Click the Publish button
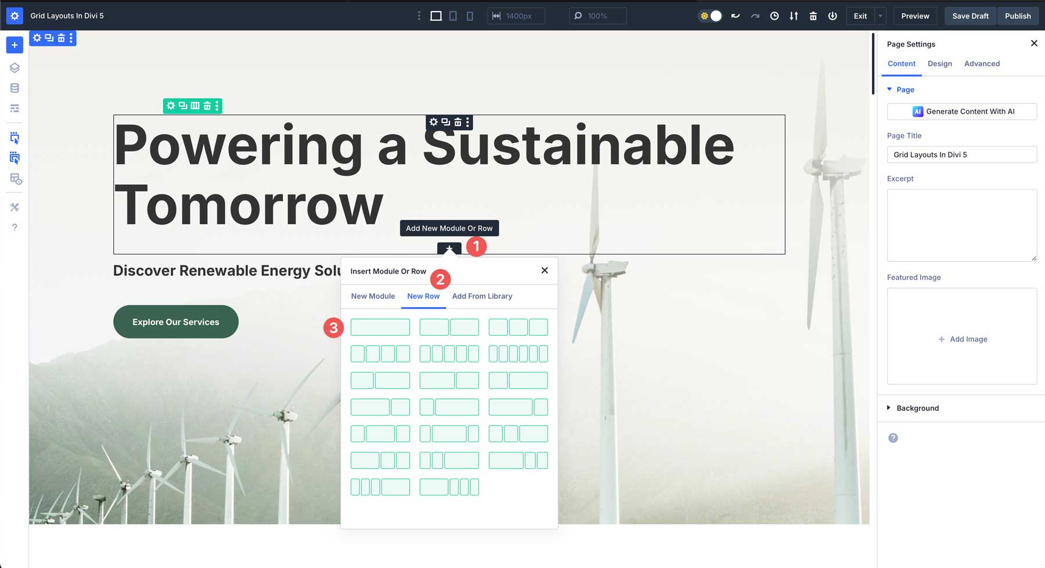1045x568 pixels. (1018, 16)
